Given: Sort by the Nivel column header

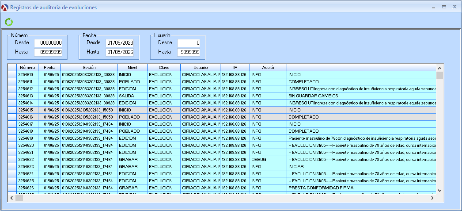Looking at the screenshot, I should pyautogui.click(x=133, y=68).
